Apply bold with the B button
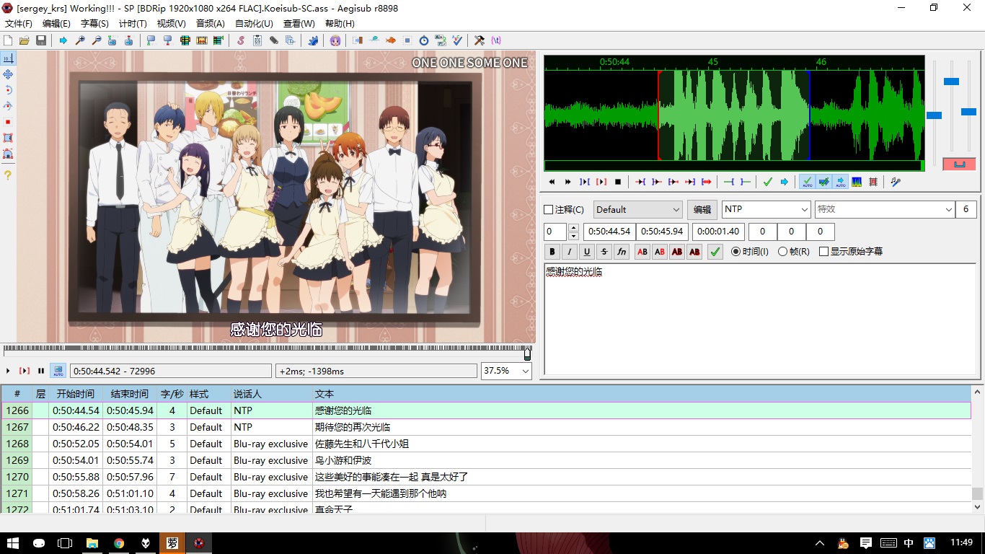985x554 pixels. [x=552, y=252]
